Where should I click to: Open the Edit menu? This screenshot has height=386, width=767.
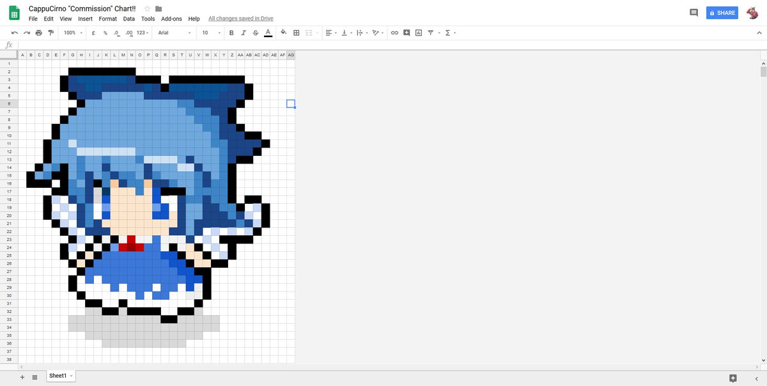[49, 19]
